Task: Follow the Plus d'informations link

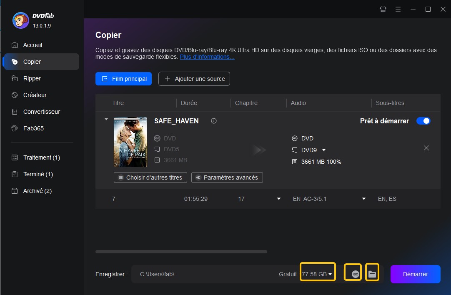Action: [207, 57]
